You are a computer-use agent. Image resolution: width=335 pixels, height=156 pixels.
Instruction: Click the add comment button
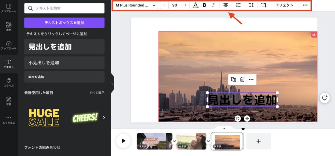(x=325, y=98)
